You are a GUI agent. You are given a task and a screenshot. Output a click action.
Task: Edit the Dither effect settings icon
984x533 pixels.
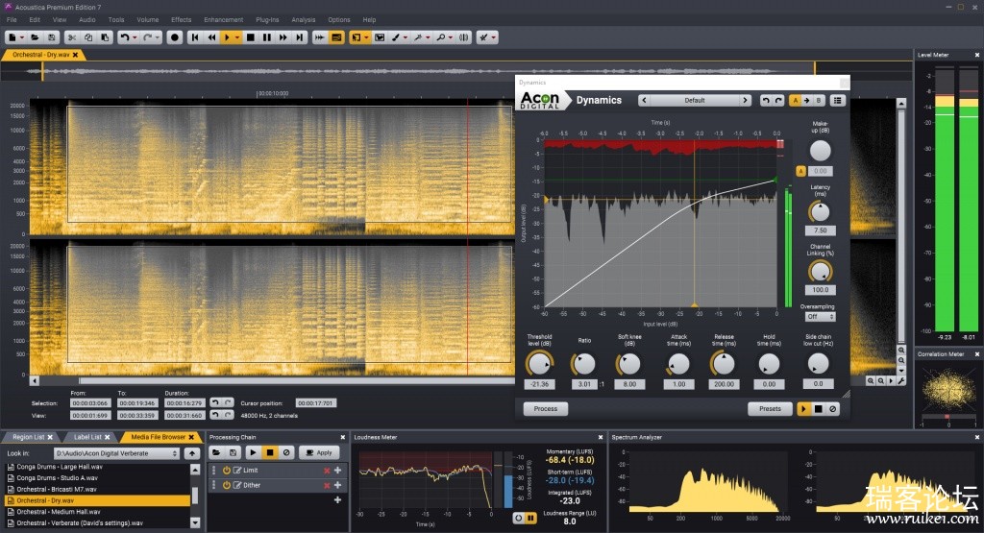[x=237, y=485]
